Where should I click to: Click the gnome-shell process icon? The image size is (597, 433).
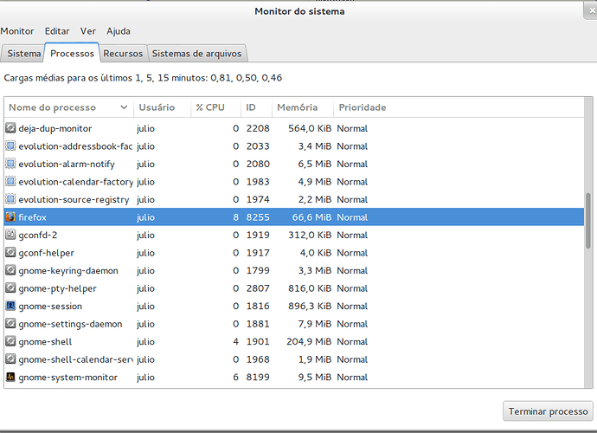pos(10,341)
